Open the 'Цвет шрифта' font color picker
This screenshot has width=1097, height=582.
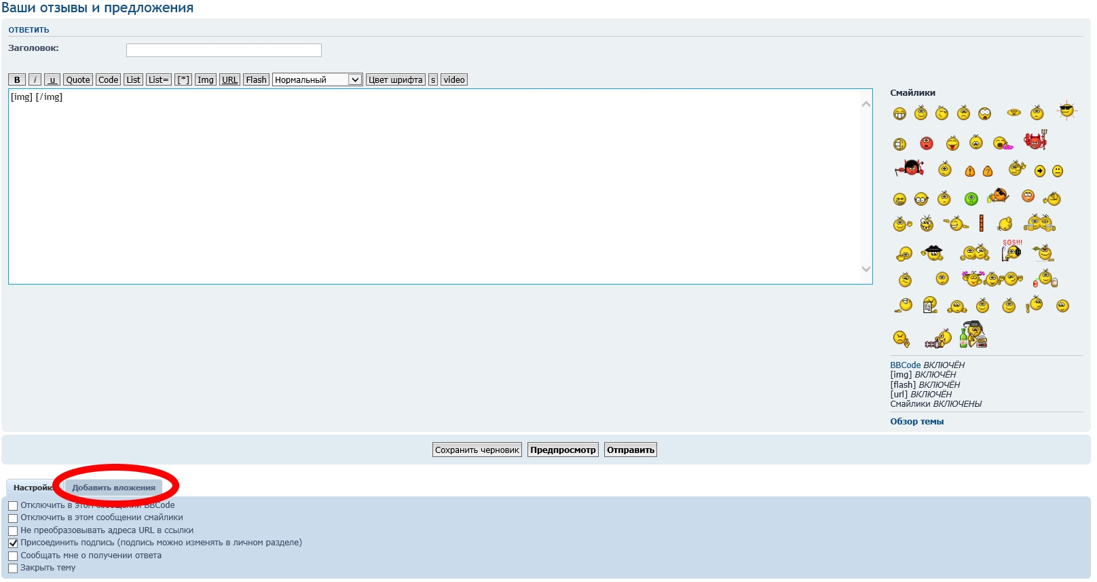click(x=396, y=80)
